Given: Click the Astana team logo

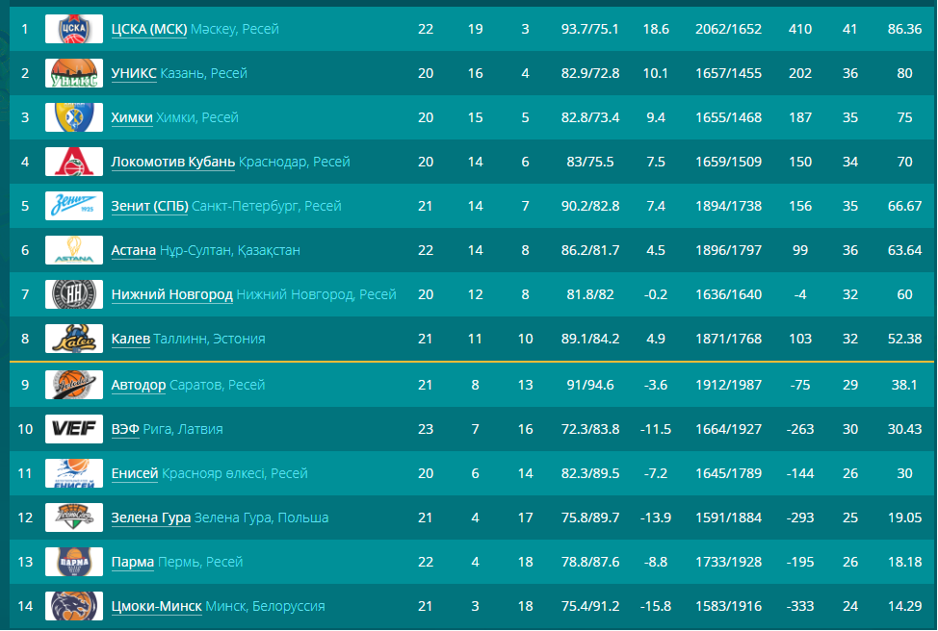Looking at the screenshot, I should coord(74,250).
